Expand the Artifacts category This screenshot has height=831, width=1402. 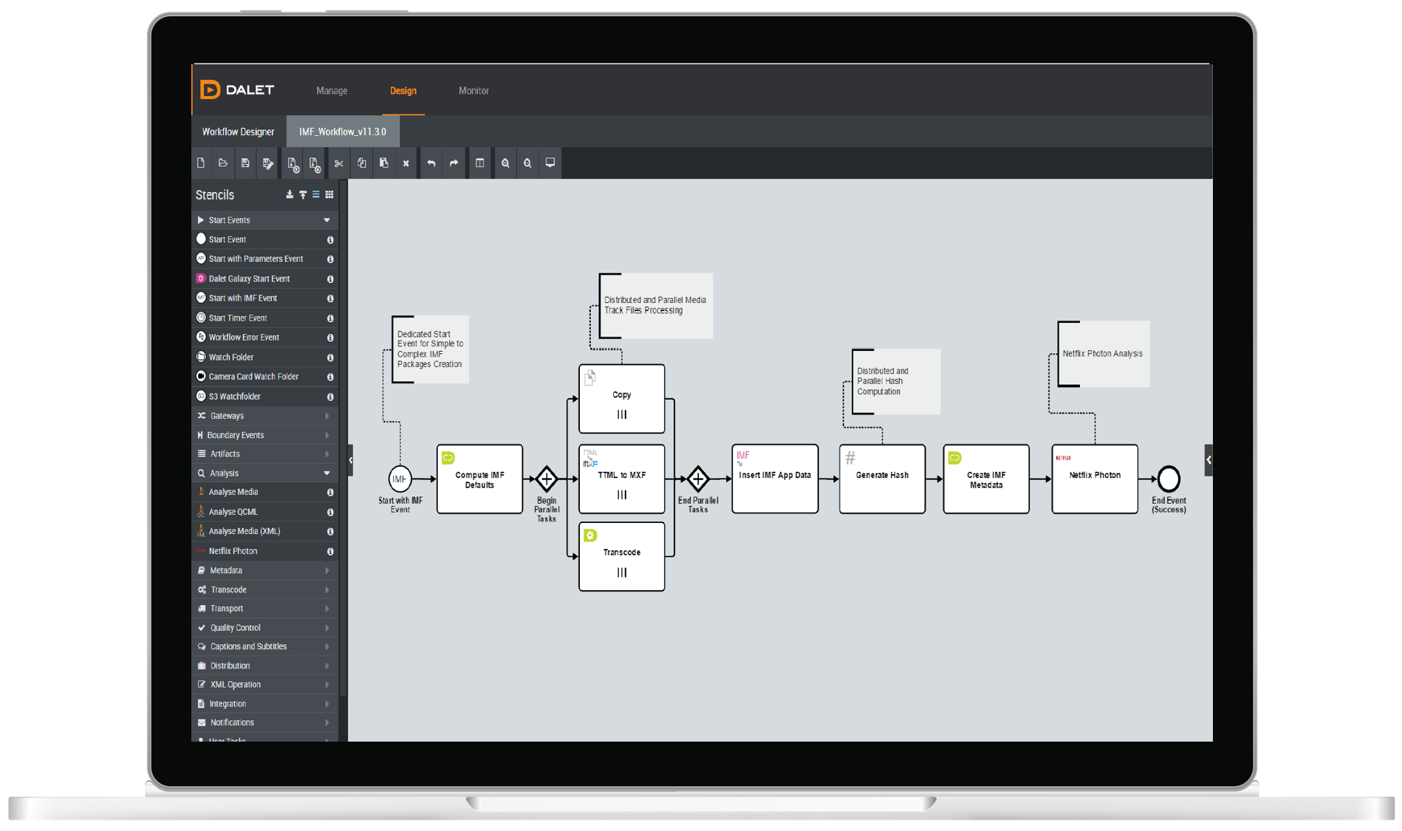264,454
